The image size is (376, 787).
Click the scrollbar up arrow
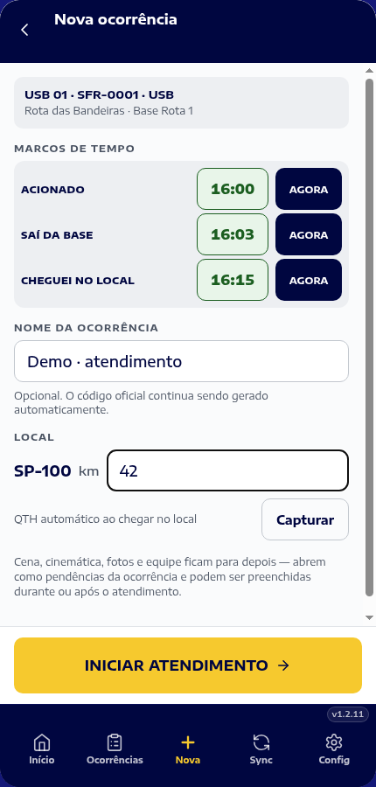point(370,70)
